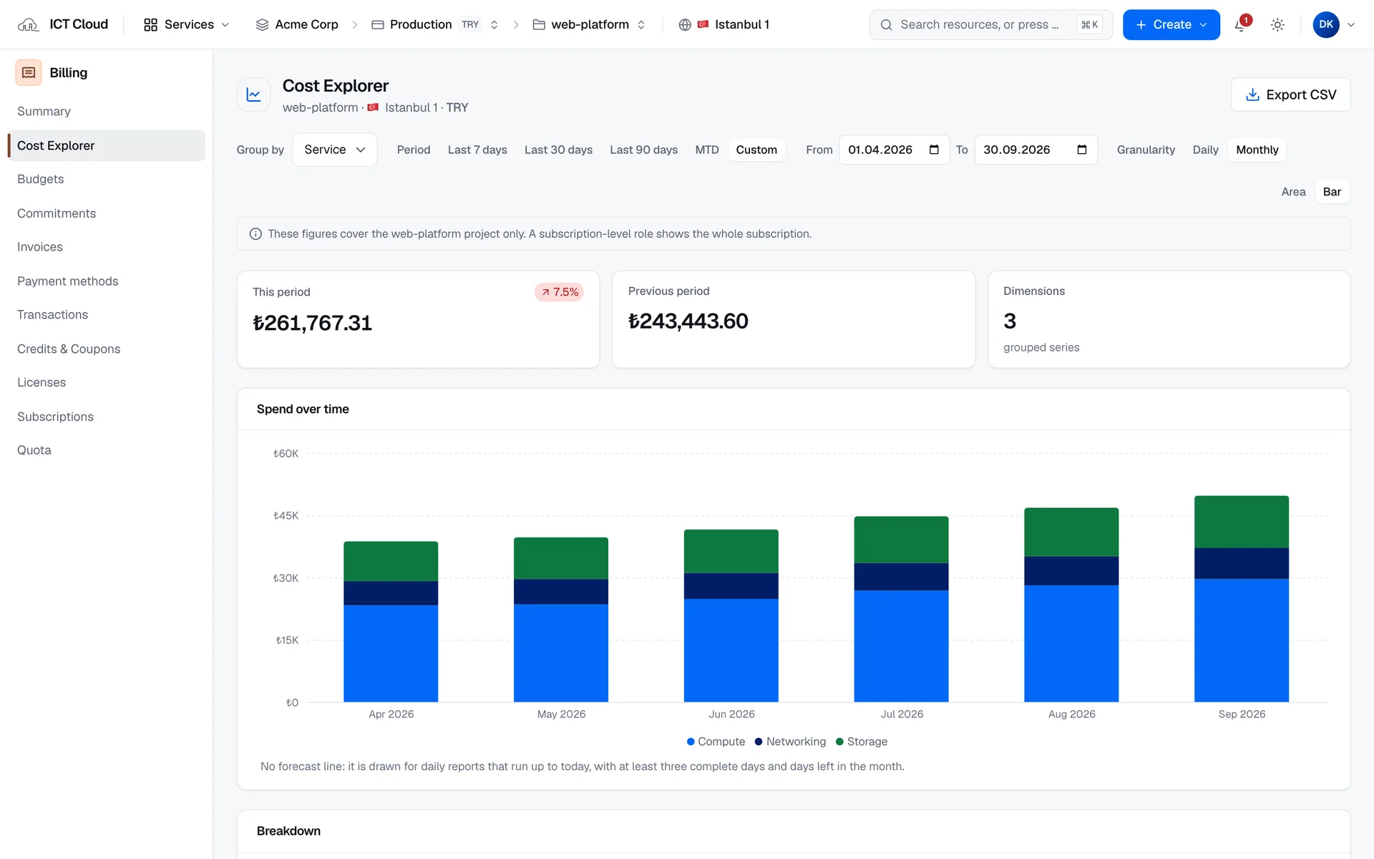The width and height of the screenshot is (1374, 859).
Task: Open the web-platform project switcher
Action: (x=589, y=25)
